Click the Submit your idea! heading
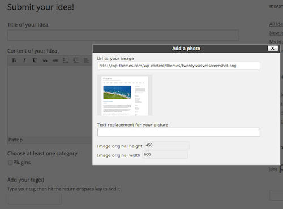The height and width of the screenshot is (209, 283). point(41,7)
